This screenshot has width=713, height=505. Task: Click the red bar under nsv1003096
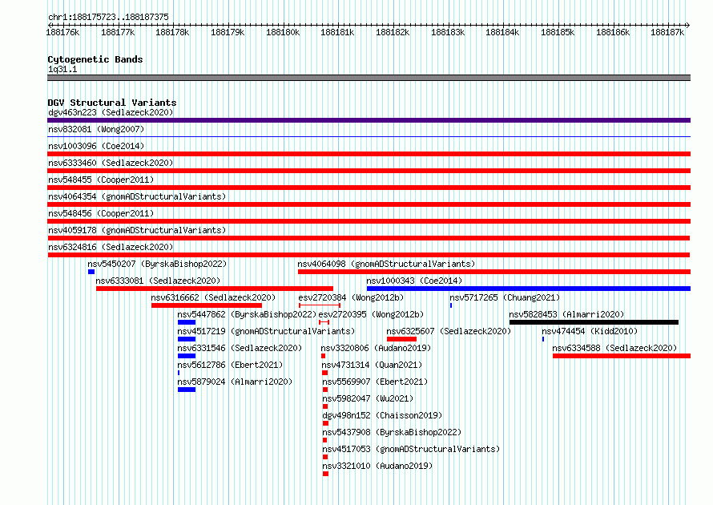click(x=369, y=154)
